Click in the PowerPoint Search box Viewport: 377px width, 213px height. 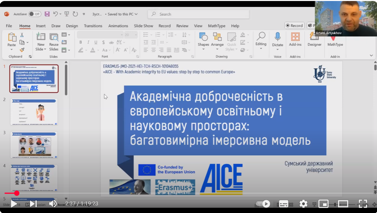[x=199, y=14]
